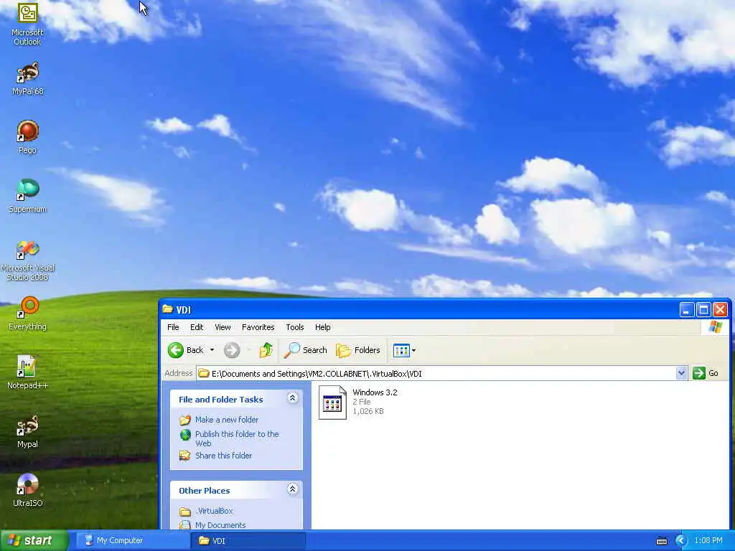Open the View menu
The height and width of the screenshot is (551, 735).
point(223,327)
